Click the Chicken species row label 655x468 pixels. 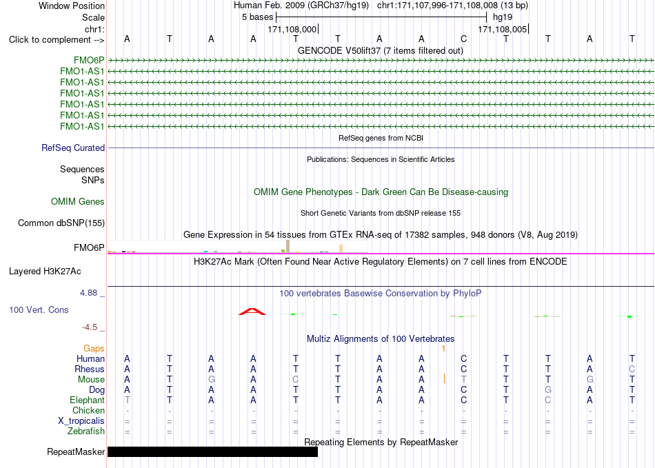pos(88,410)
